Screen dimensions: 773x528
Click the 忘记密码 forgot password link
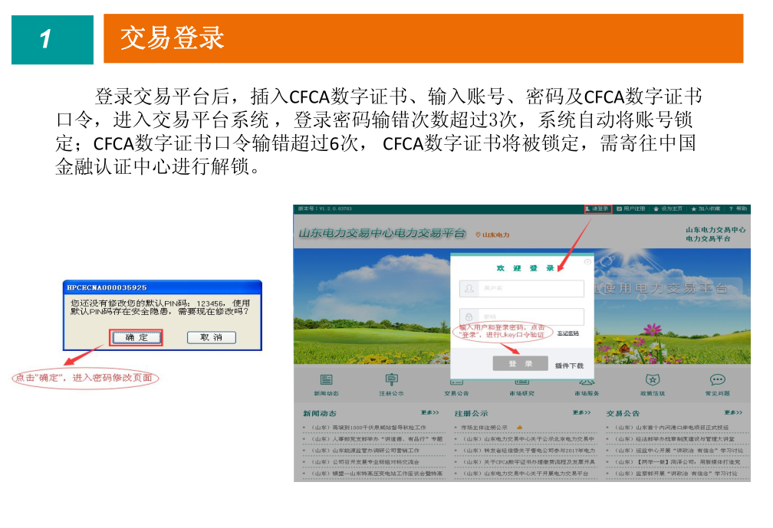tap(567, 333)
